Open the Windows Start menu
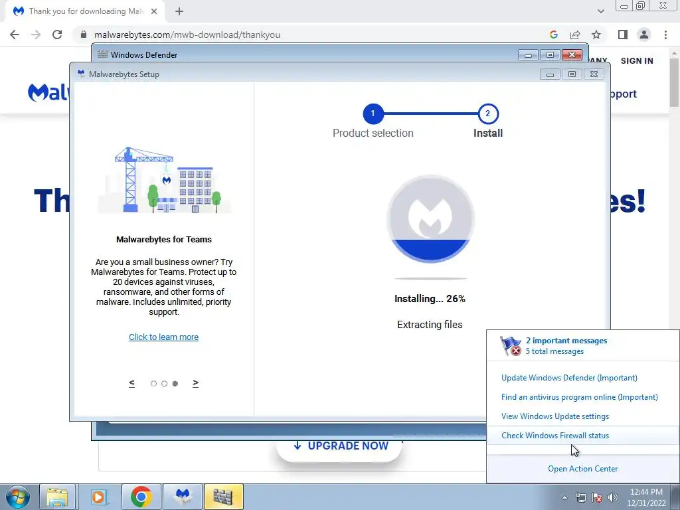Screen dimensions: 680x510 [17, 497]
